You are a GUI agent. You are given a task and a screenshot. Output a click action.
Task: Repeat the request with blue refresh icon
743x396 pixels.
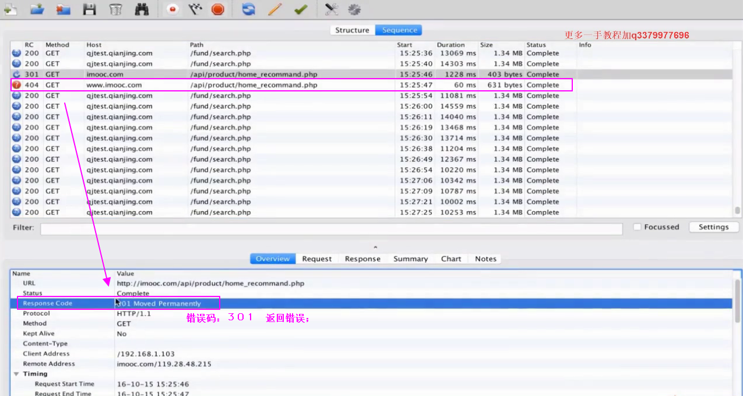point(249,9)
